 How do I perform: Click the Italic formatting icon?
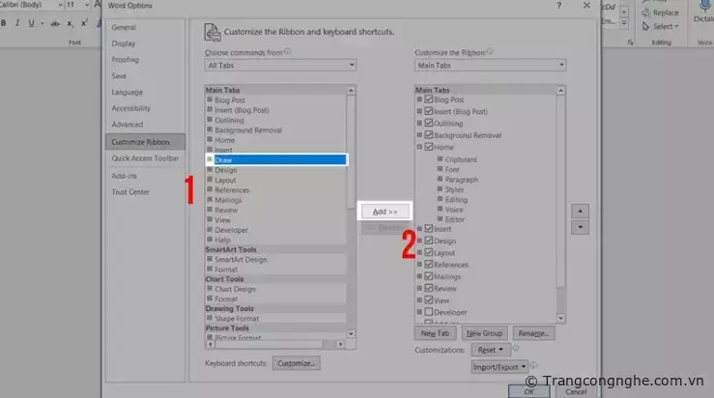pyautogui.click(x=17, y=22)
